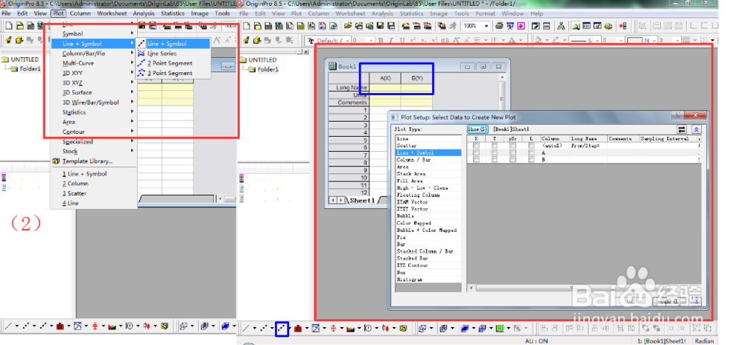Click Increase Font size icon in format toolbar

pos(456,40)
